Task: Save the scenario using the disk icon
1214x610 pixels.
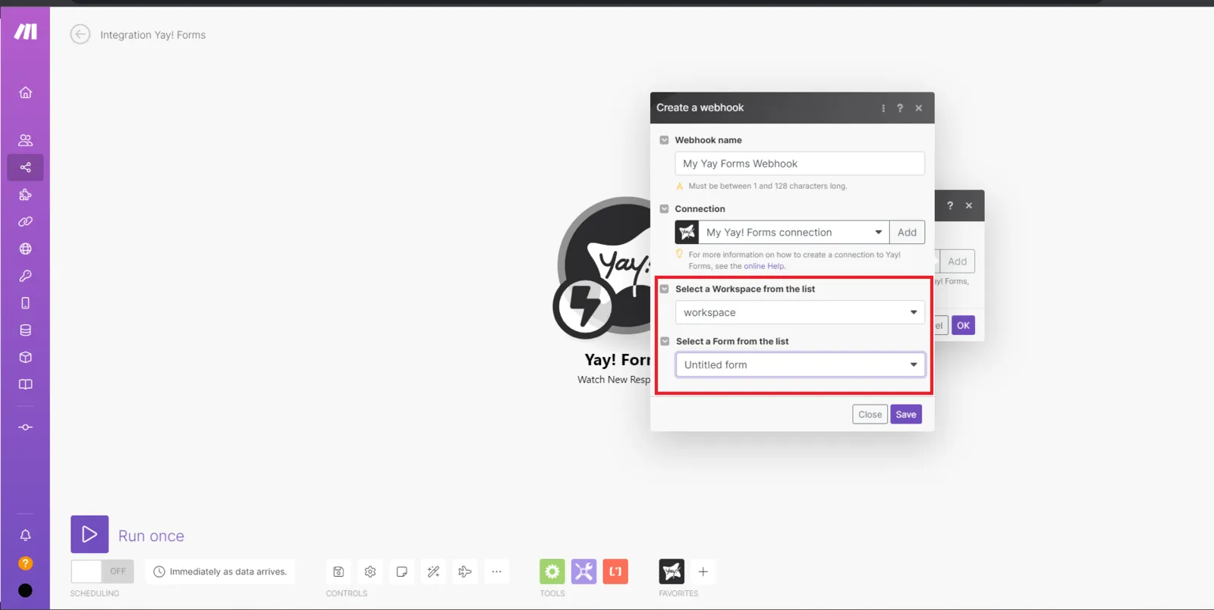Action: click(338, 571)
